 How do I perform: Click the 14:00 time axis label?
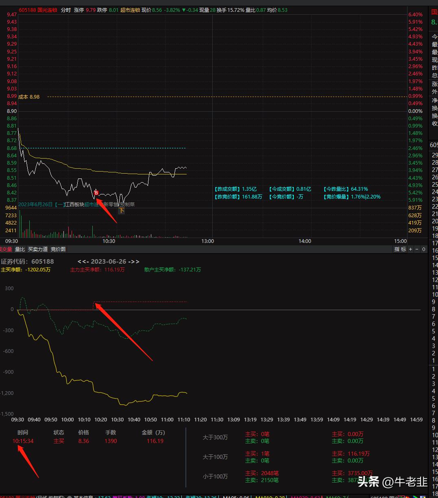[305, 241]
